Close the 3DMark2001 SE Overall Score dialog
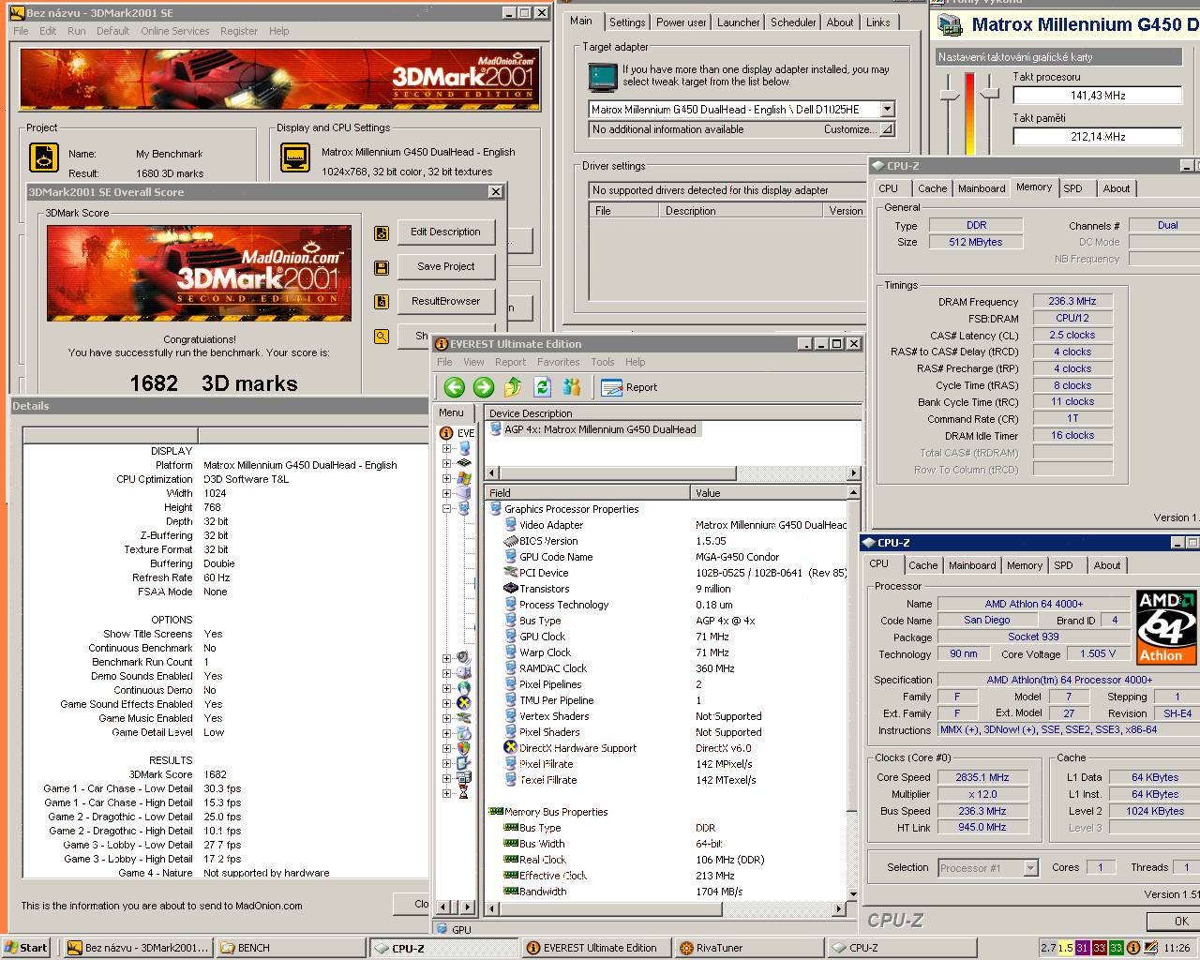Image resolution: width=1200 pixels, height=960 pixels. [x=495, y=192]
